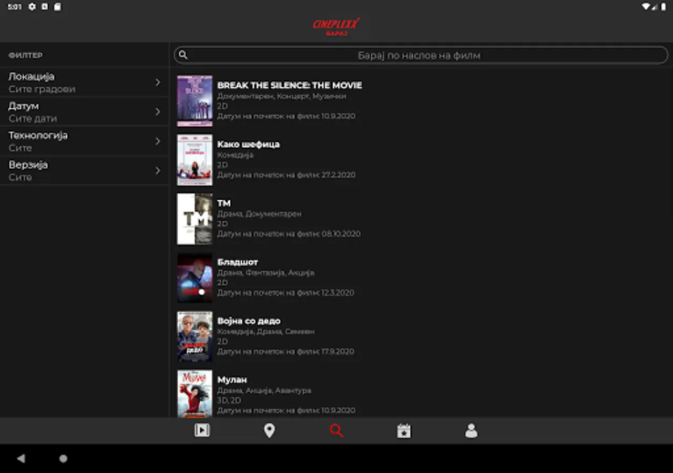Viewport: 673px width, 473px height.
Task: Click Сите градови value text
Action: click(x=42, y=89)
